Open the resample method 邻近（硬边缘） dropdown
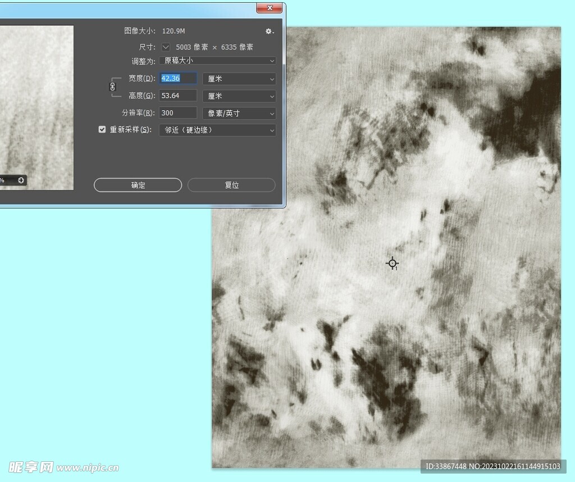 coord(217,130)
